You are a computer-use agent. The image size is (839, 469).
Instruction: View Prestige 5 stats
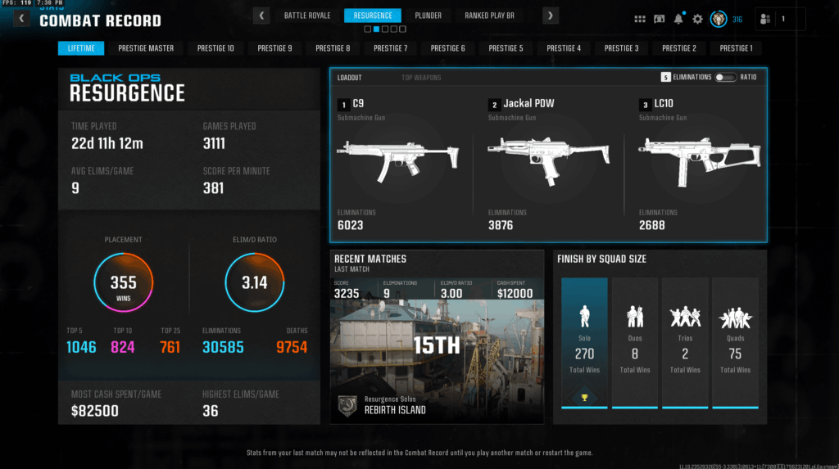coord(506,48)
